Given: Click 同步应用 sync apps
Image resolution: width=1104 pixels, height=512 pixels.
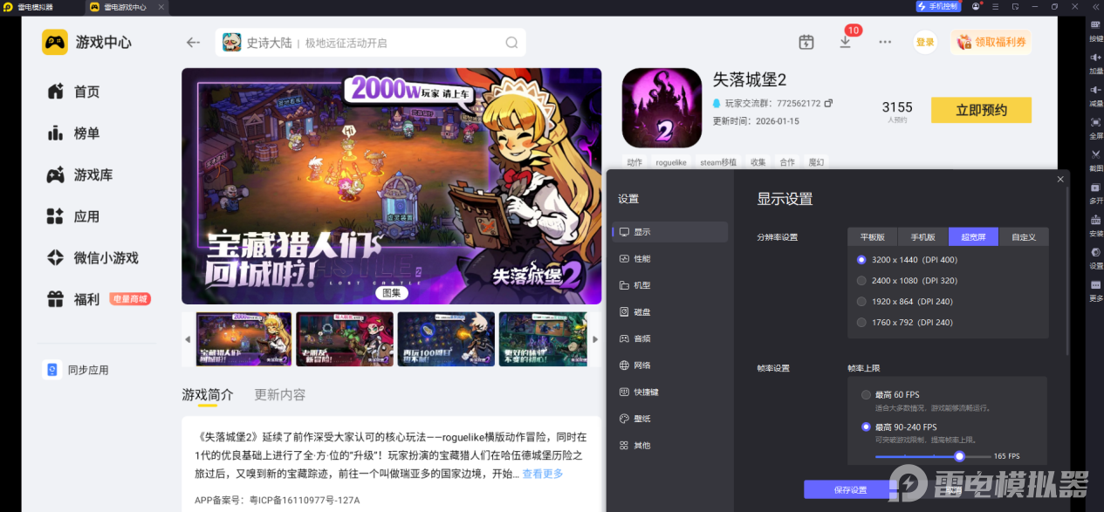Looking at the screenshot, I should tap(77, 370).
